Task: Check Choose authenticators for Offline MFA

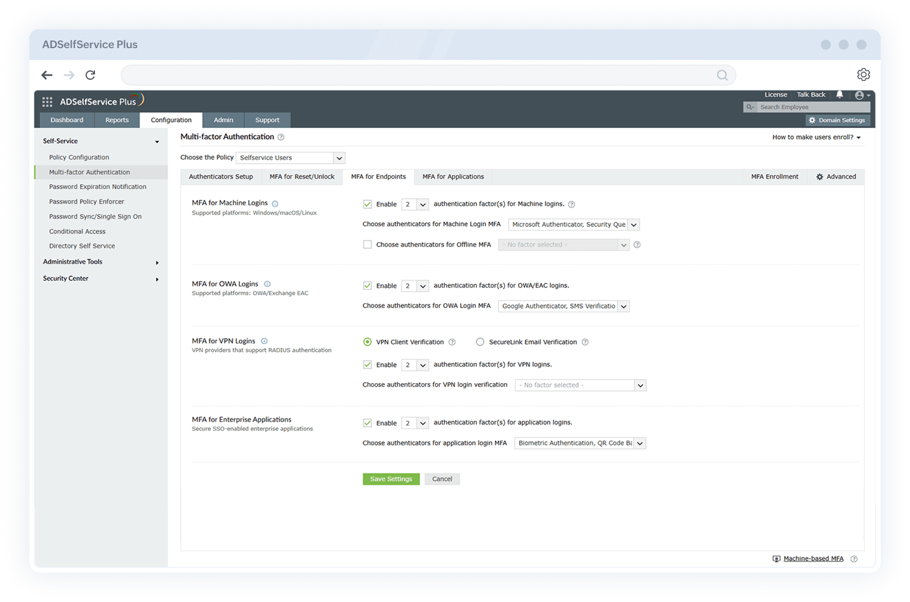Action: [367, 244]
